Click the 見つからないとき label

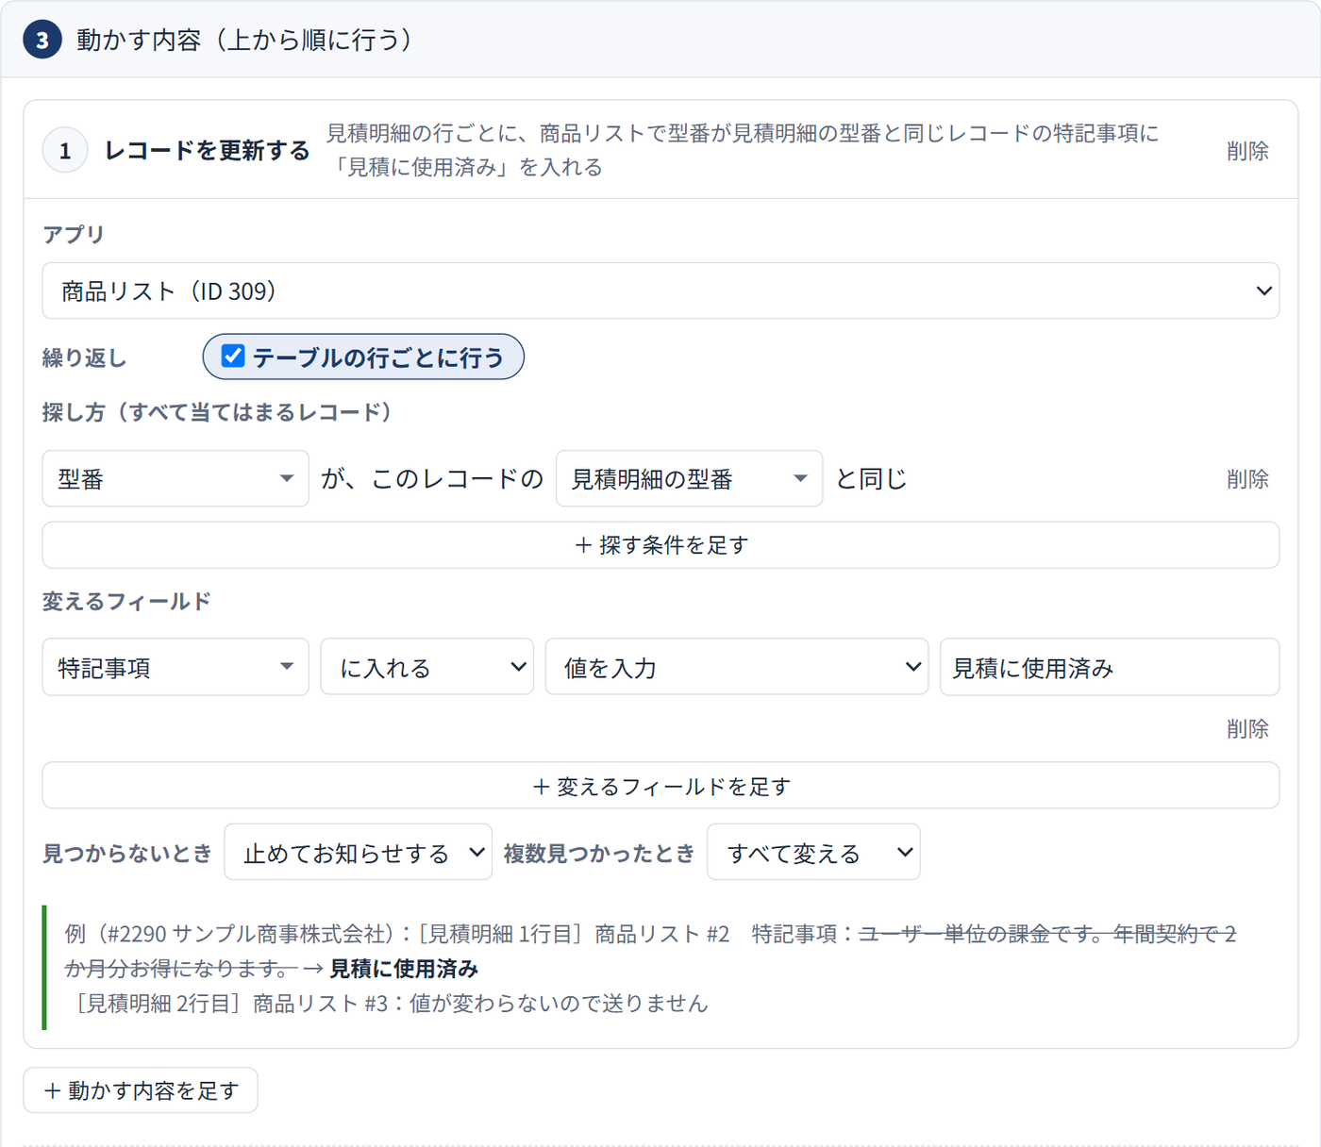(x=127, y=853)
